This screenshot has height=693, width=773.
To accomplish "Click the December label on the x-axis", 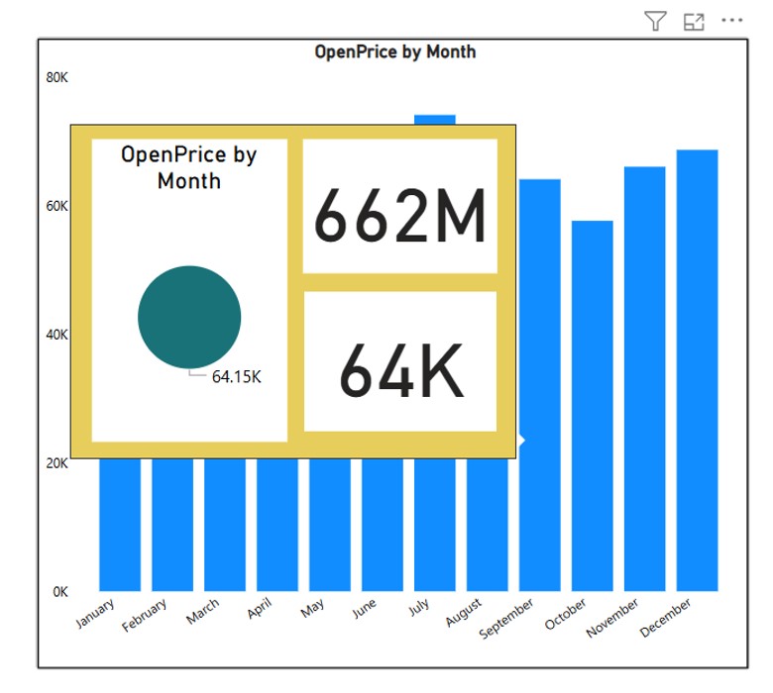I will pos(667,617).
